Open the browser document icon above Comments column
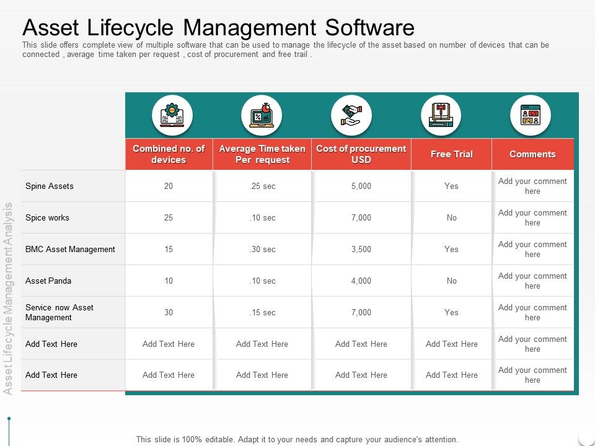Image resolution: width=595 pixels, height=446 pixels. [531, 115]
